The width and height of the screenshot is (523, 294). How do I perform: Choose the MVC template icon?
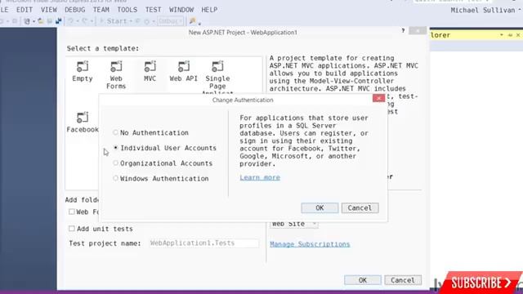150,67
